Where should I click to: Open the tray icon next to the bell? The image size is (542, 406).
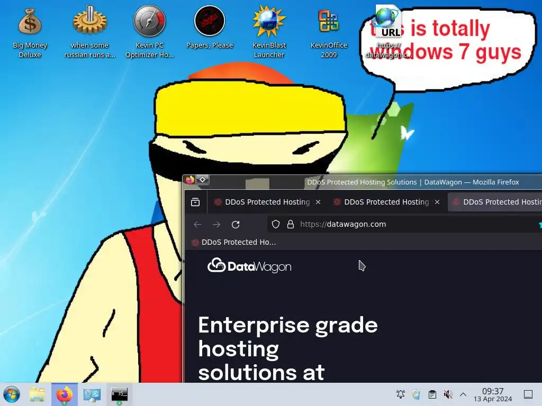click(x=416, y=394)
